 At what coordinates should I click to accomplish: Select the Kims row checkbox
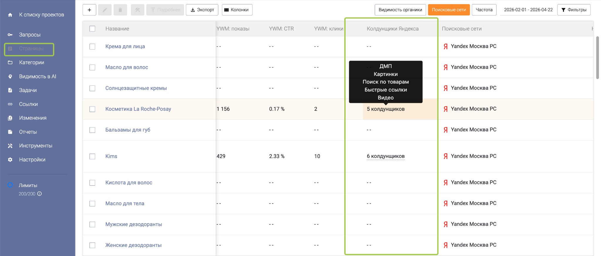pyautogui.click(x=92, y=156)
